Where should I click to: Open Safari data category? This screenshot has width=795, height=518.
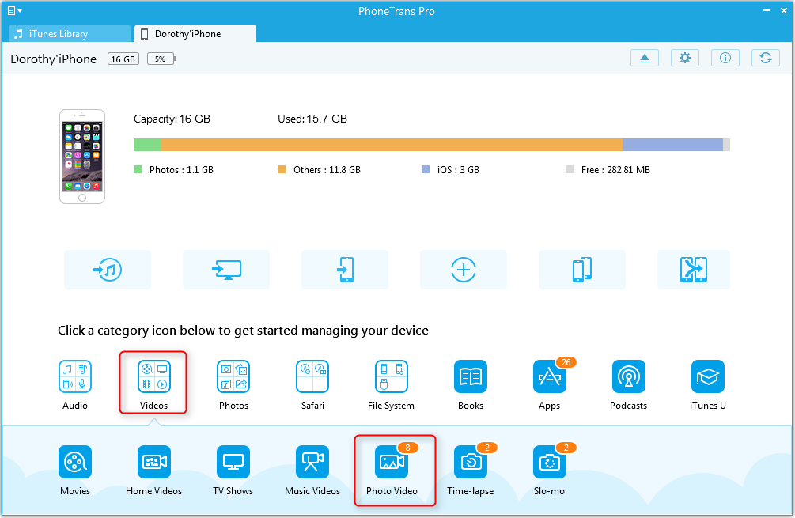tap(312, 377)
